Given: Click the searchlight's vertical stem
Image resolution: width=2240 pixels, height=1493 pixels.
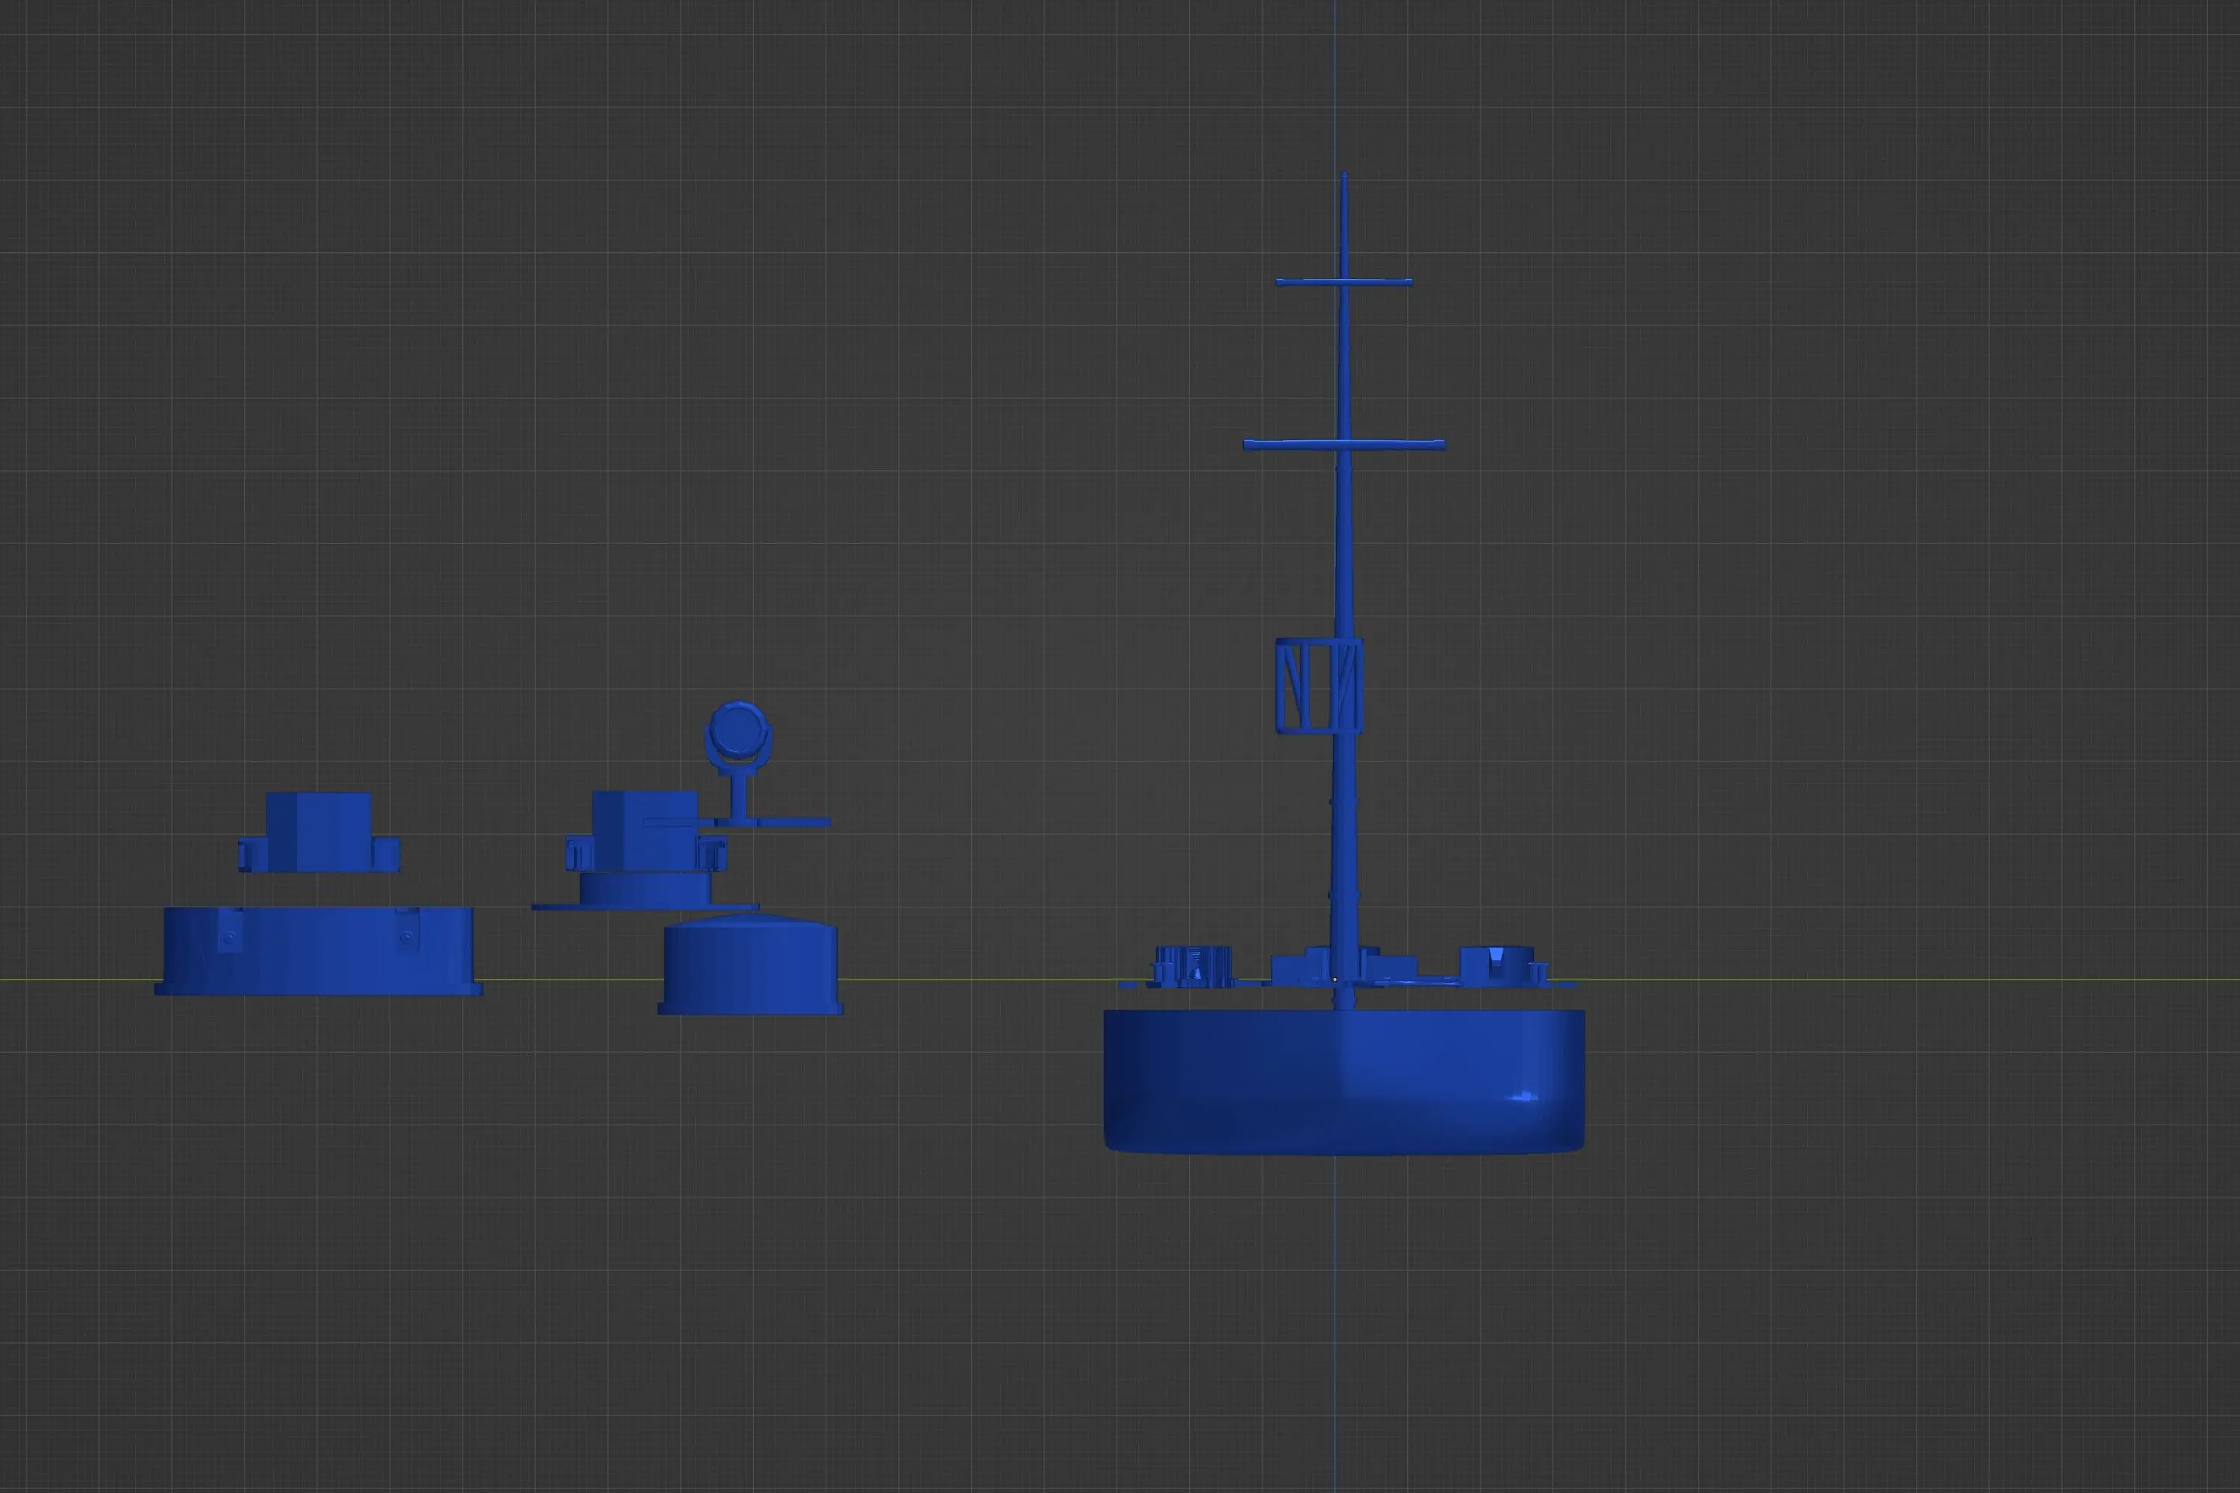Looking at the screenshot, I should click(x=737, y=795).
